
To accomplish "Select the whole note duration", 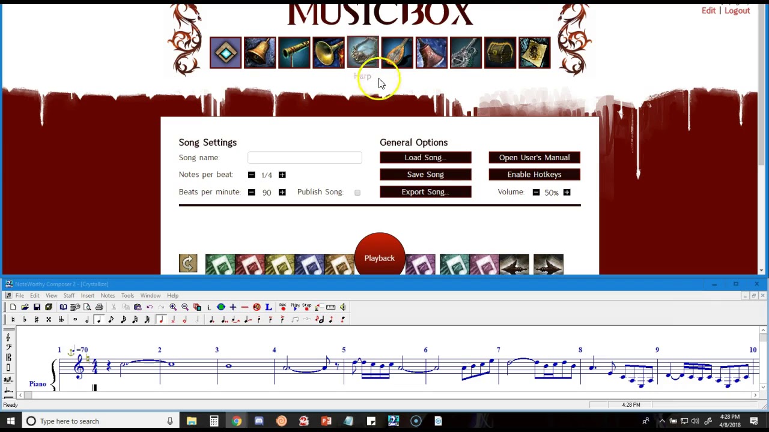I will pos(75,320).
